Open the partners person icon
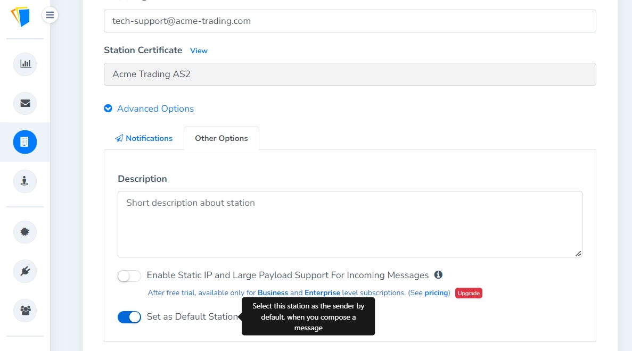This screenshot has width=632, height=351. [x=25, y=181]
